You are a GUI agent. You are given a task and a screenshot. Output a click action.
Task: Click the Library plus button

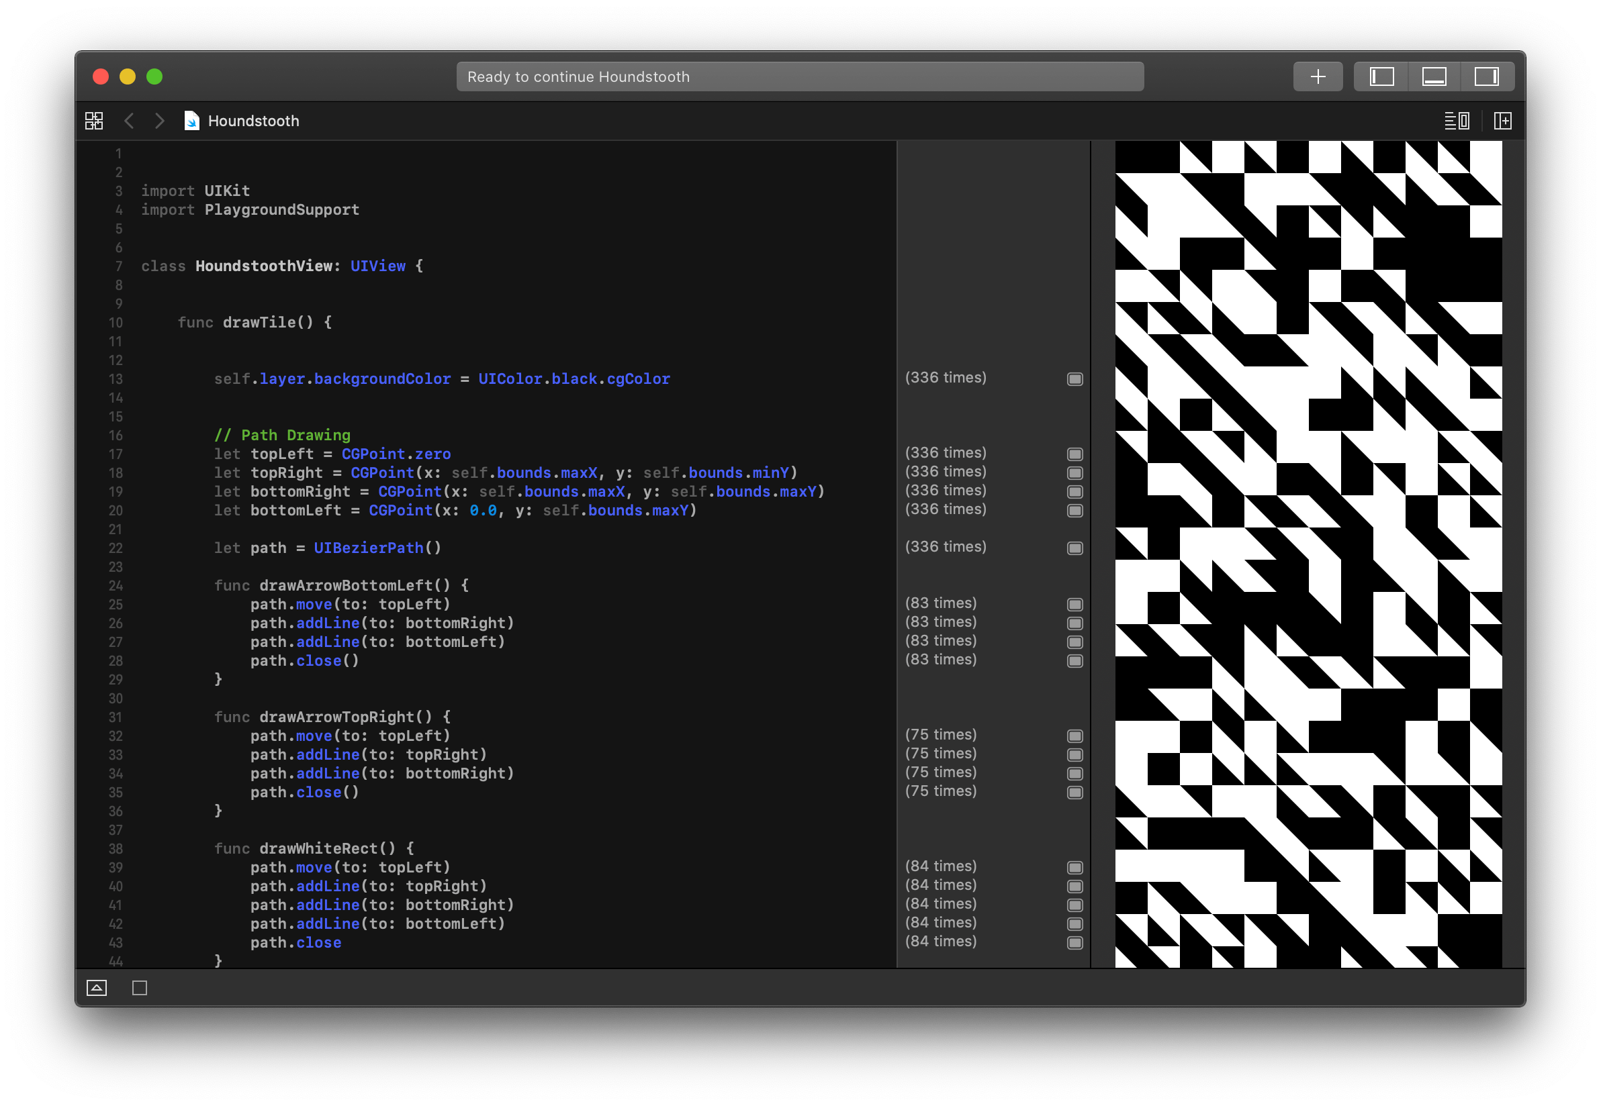click(1318, 77)
